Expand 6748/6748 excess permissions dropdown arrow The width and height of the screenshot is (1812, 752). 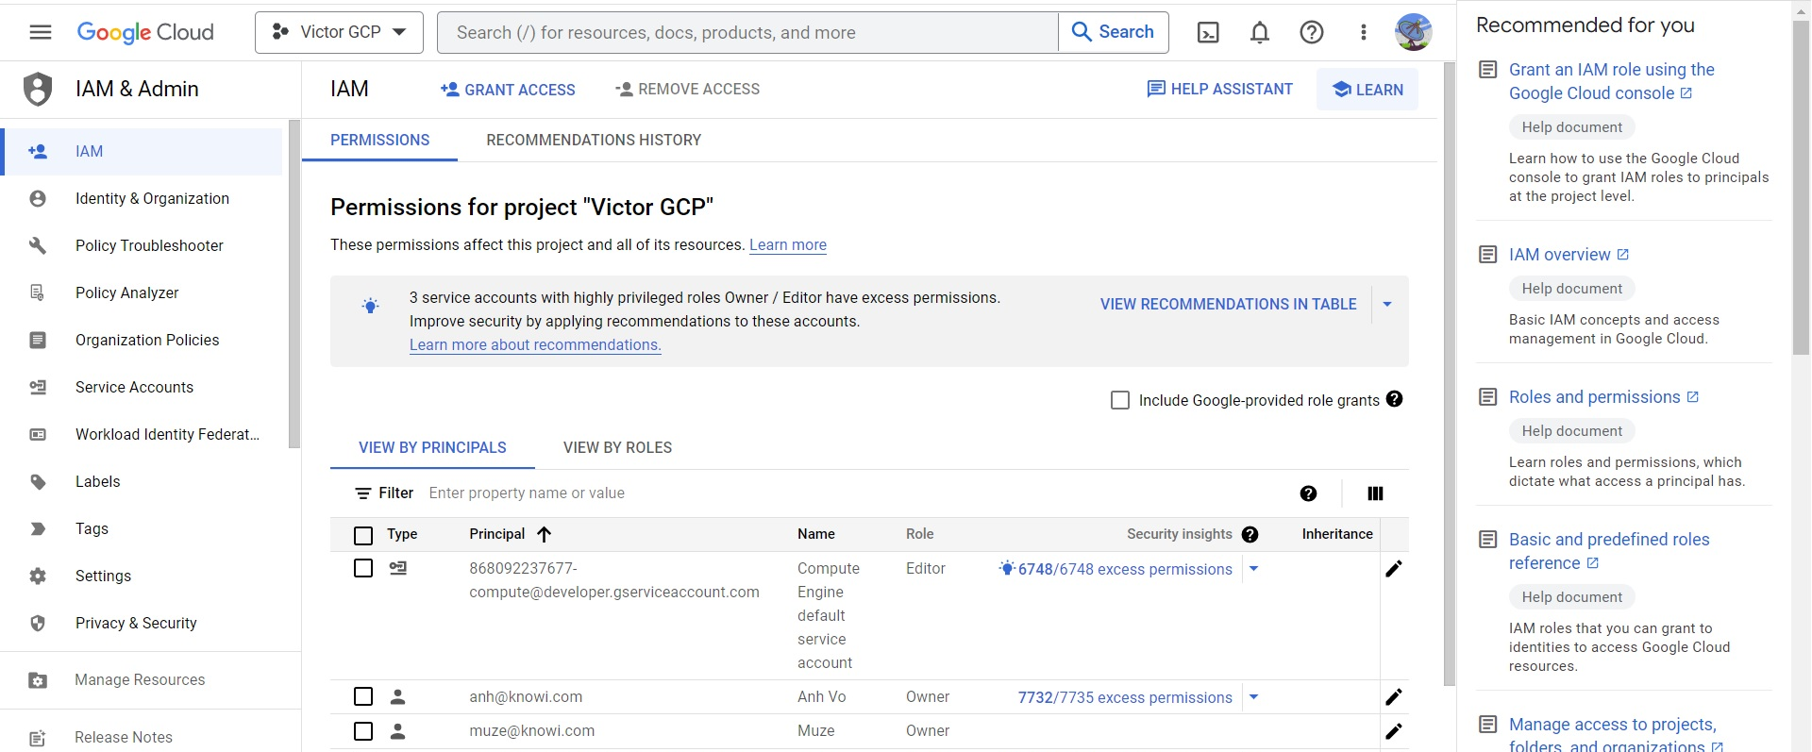[1254, 568]
